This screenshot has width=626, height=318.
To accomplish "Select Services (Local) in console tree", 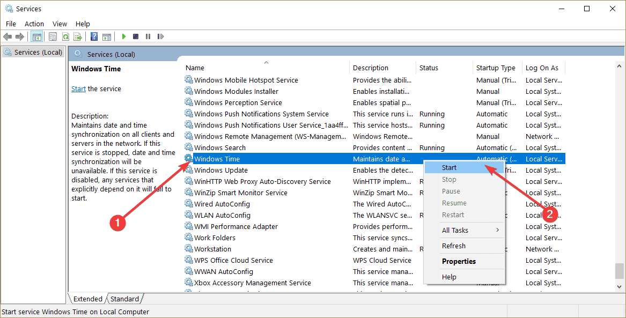I will point(34,52).
